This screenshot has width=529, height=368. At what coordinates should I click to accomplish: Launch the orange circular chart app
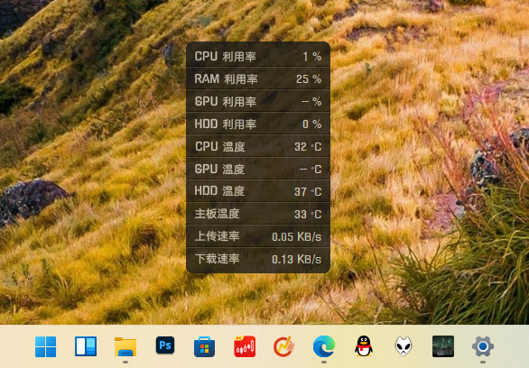coord(283,346)
